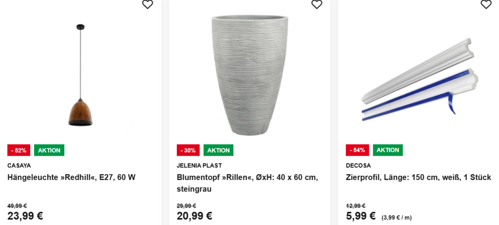Open the Zierprofil, Länge: 150 cm title link

pos(418,177)
